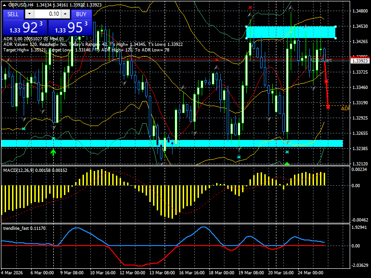Focus the 0.10 volume input field
The height and width of the screenshot is (278, 371).
47,14
